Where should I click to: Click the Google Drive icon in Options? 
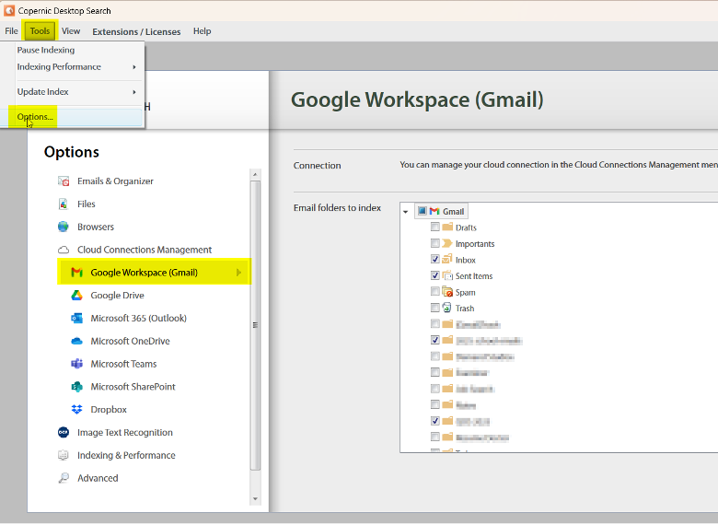click(77, 296)
